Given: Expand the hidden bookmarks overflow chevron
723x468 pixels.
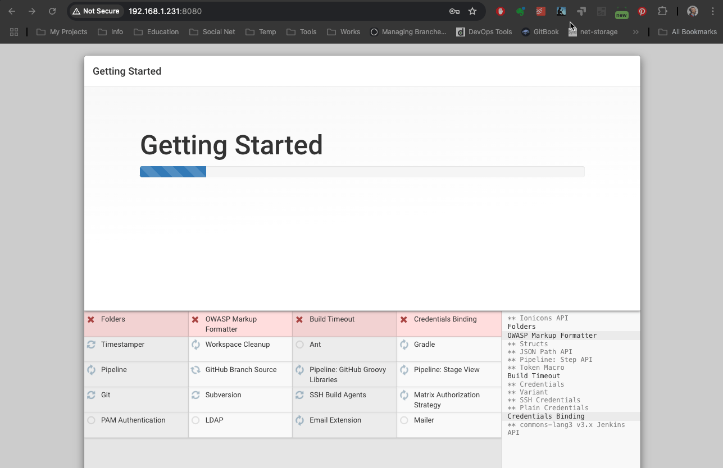Looking at the screenshot, I should click(636, 32).
